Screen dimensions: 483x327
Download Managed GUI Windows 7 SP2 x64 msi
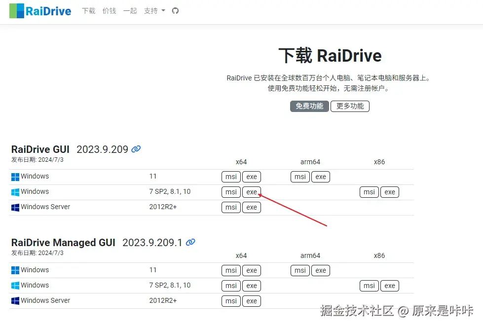point(231,286)
